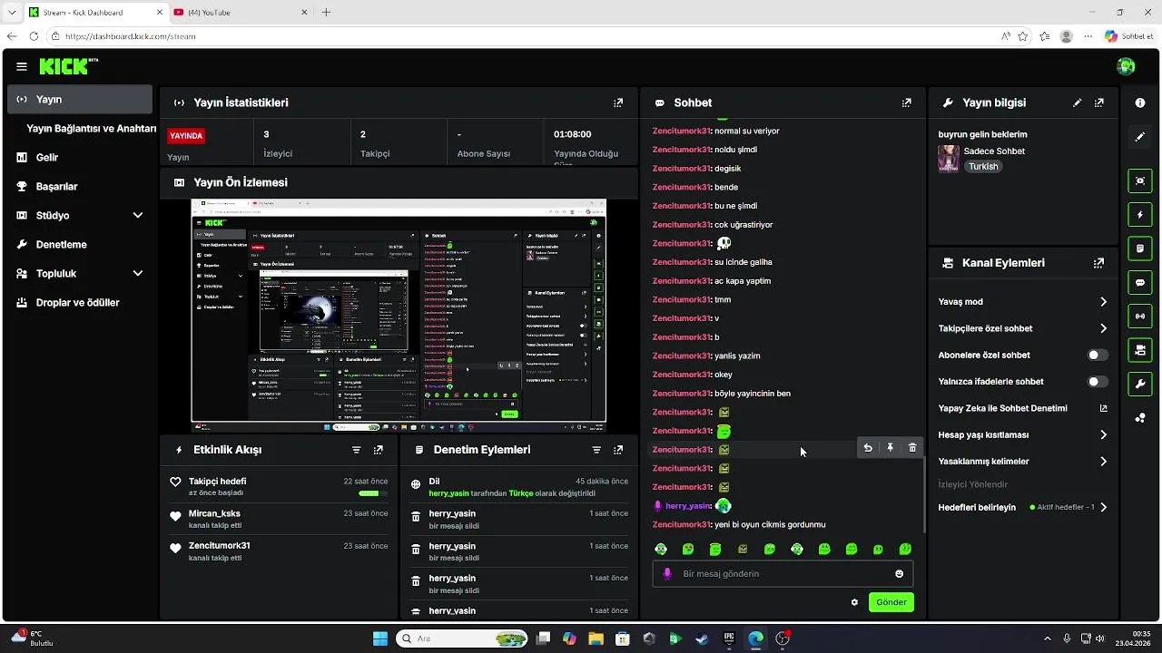1162x653 pixels.
Task: Open Steam from the taskbar
Action: click(702, 638)
